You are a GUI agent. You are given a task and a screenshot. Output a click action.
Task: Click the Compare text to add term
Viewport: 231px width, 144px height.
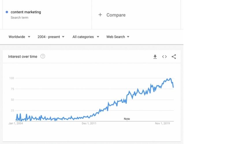(x=116, y=15)
